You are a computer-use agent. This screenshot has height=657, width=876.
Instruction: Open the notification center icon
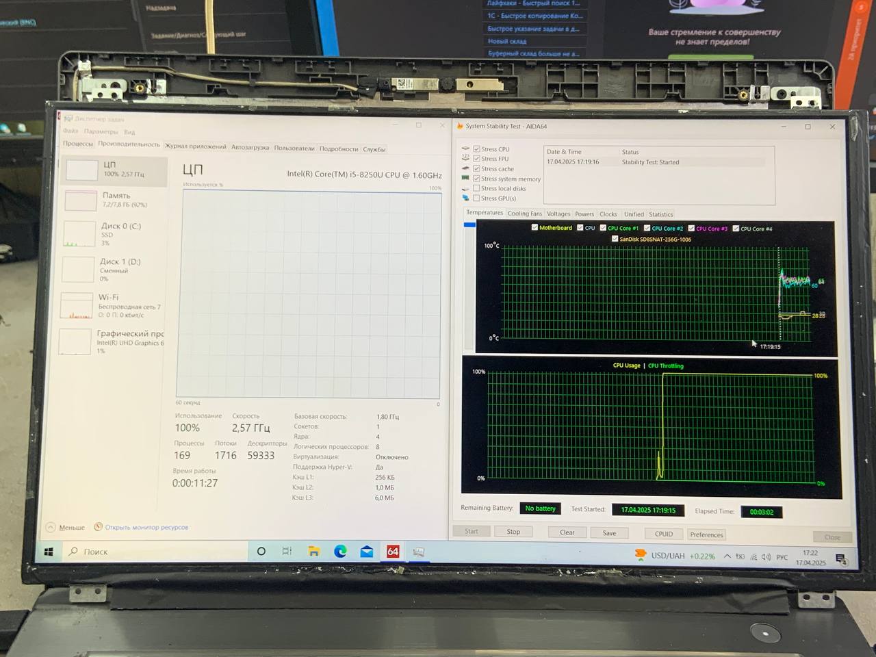[x=841, y=559]
